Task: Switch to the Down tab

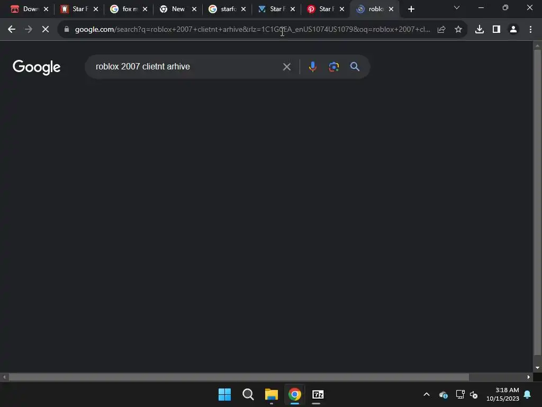Action: (30, 9)
